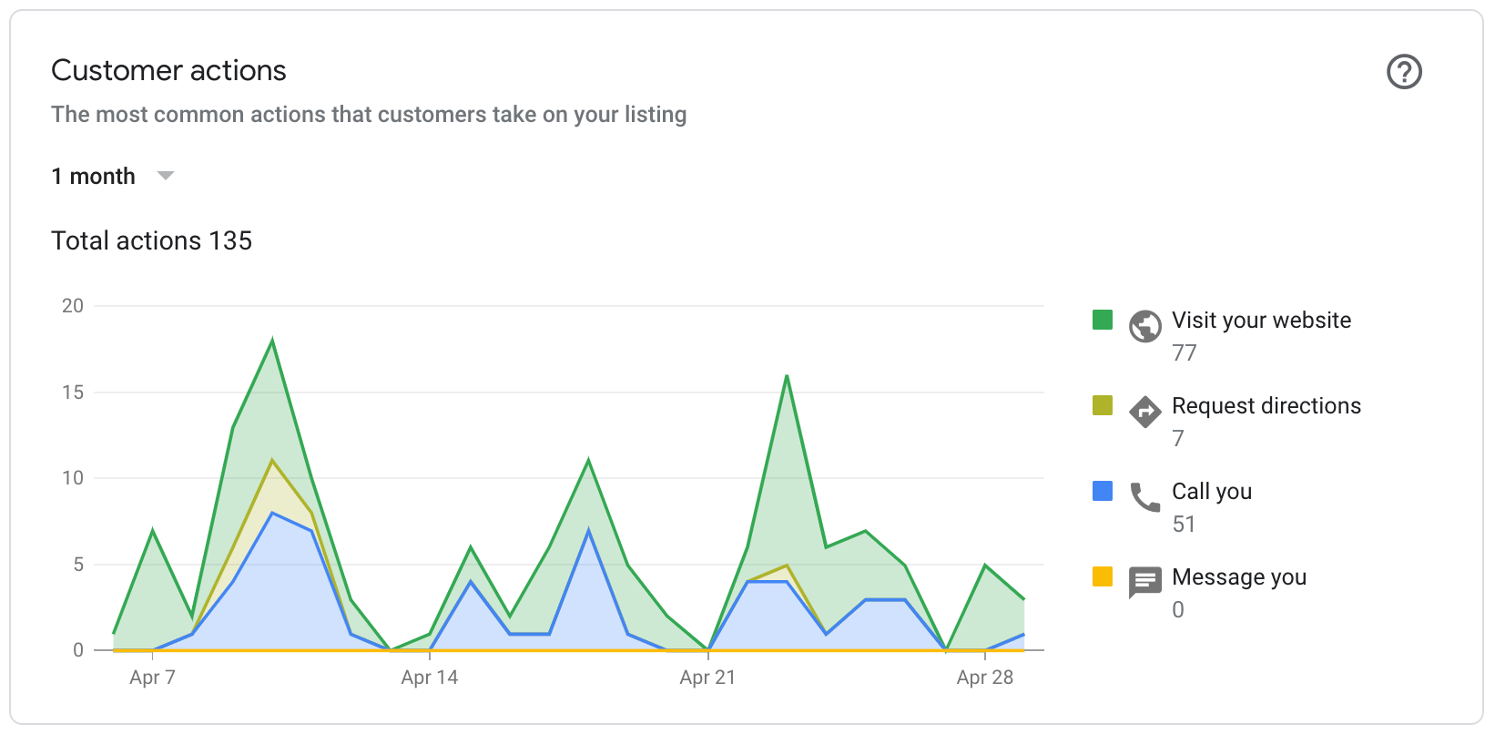This screenshot has width=1495, height=734.
Task: Click the Call you legend label
Action: pyautogui.click(x=1212, y=492)
